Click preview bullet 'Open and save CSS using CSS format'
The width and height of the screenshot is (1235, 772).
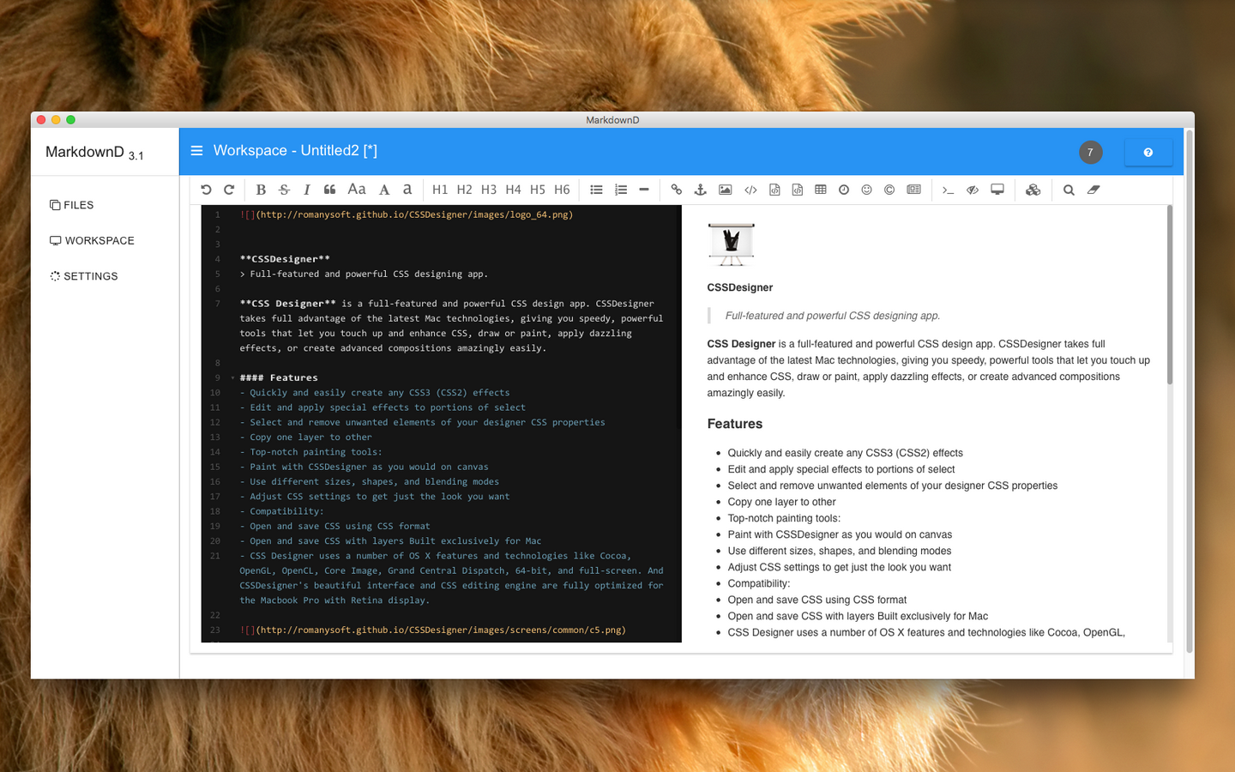[816, 600]
